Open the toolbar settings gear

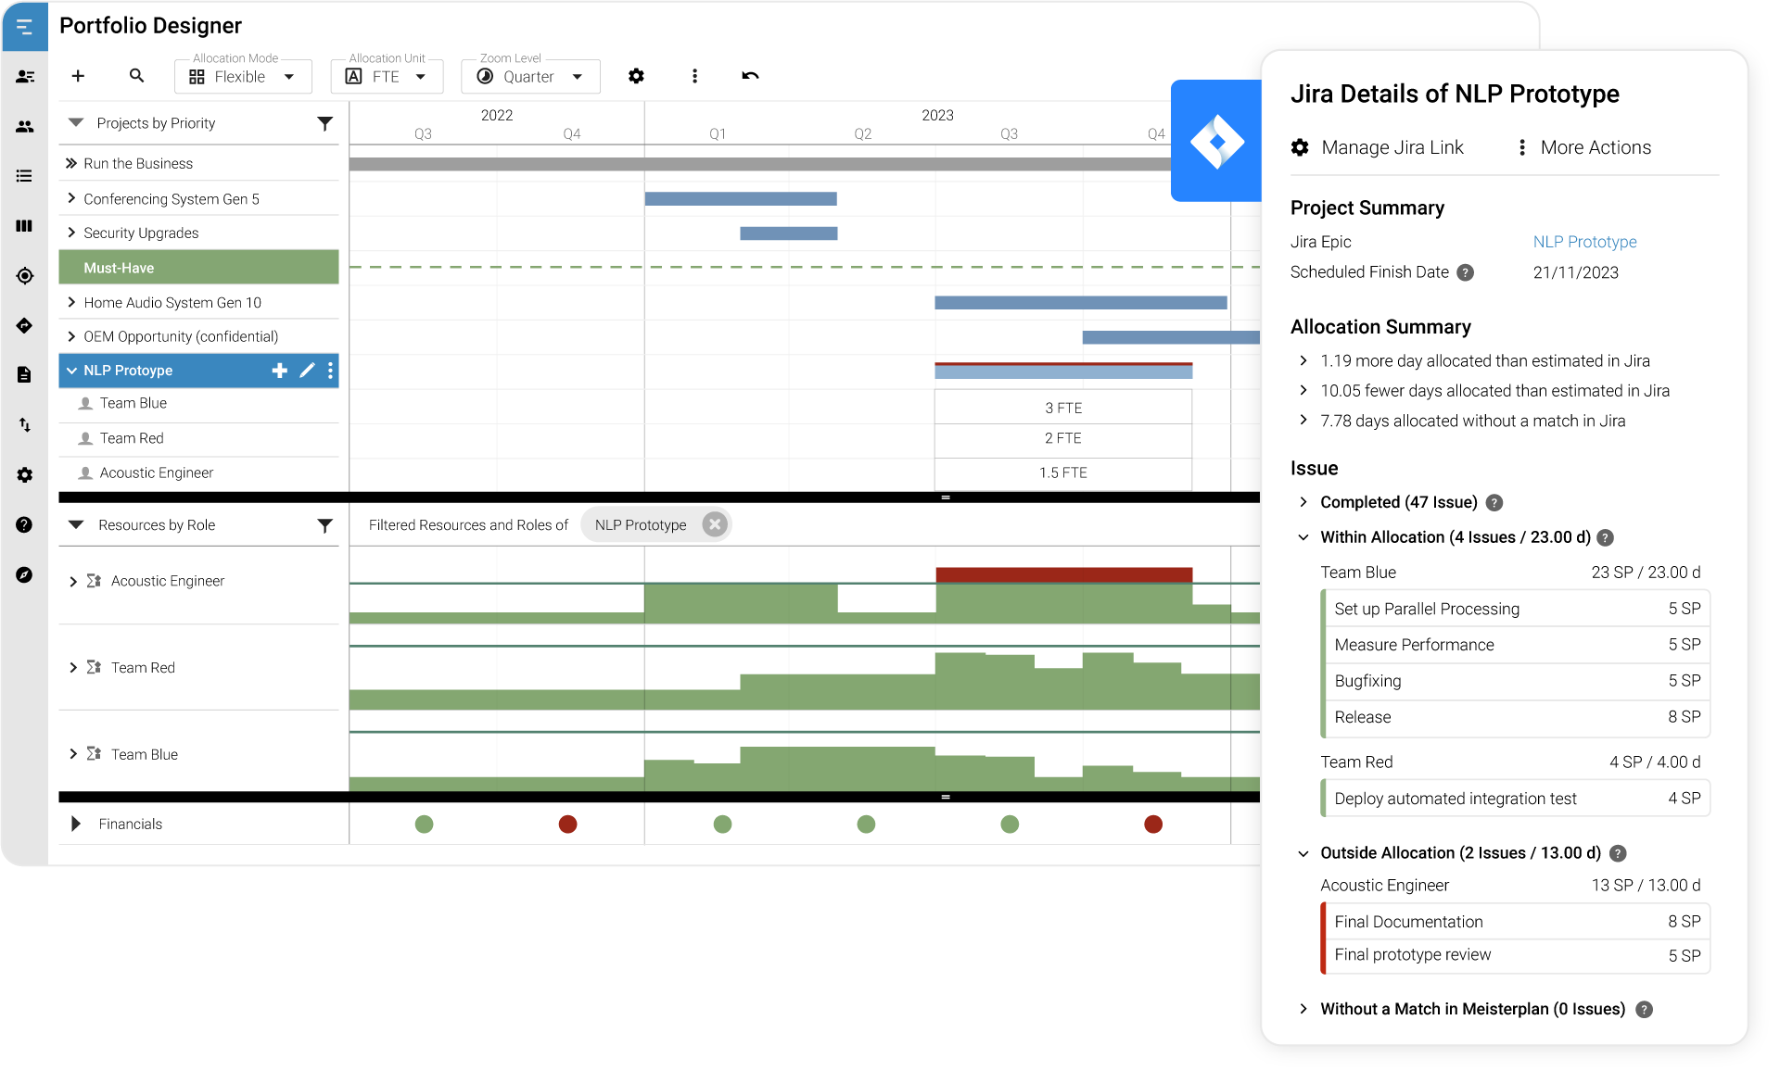click(636, 76)
